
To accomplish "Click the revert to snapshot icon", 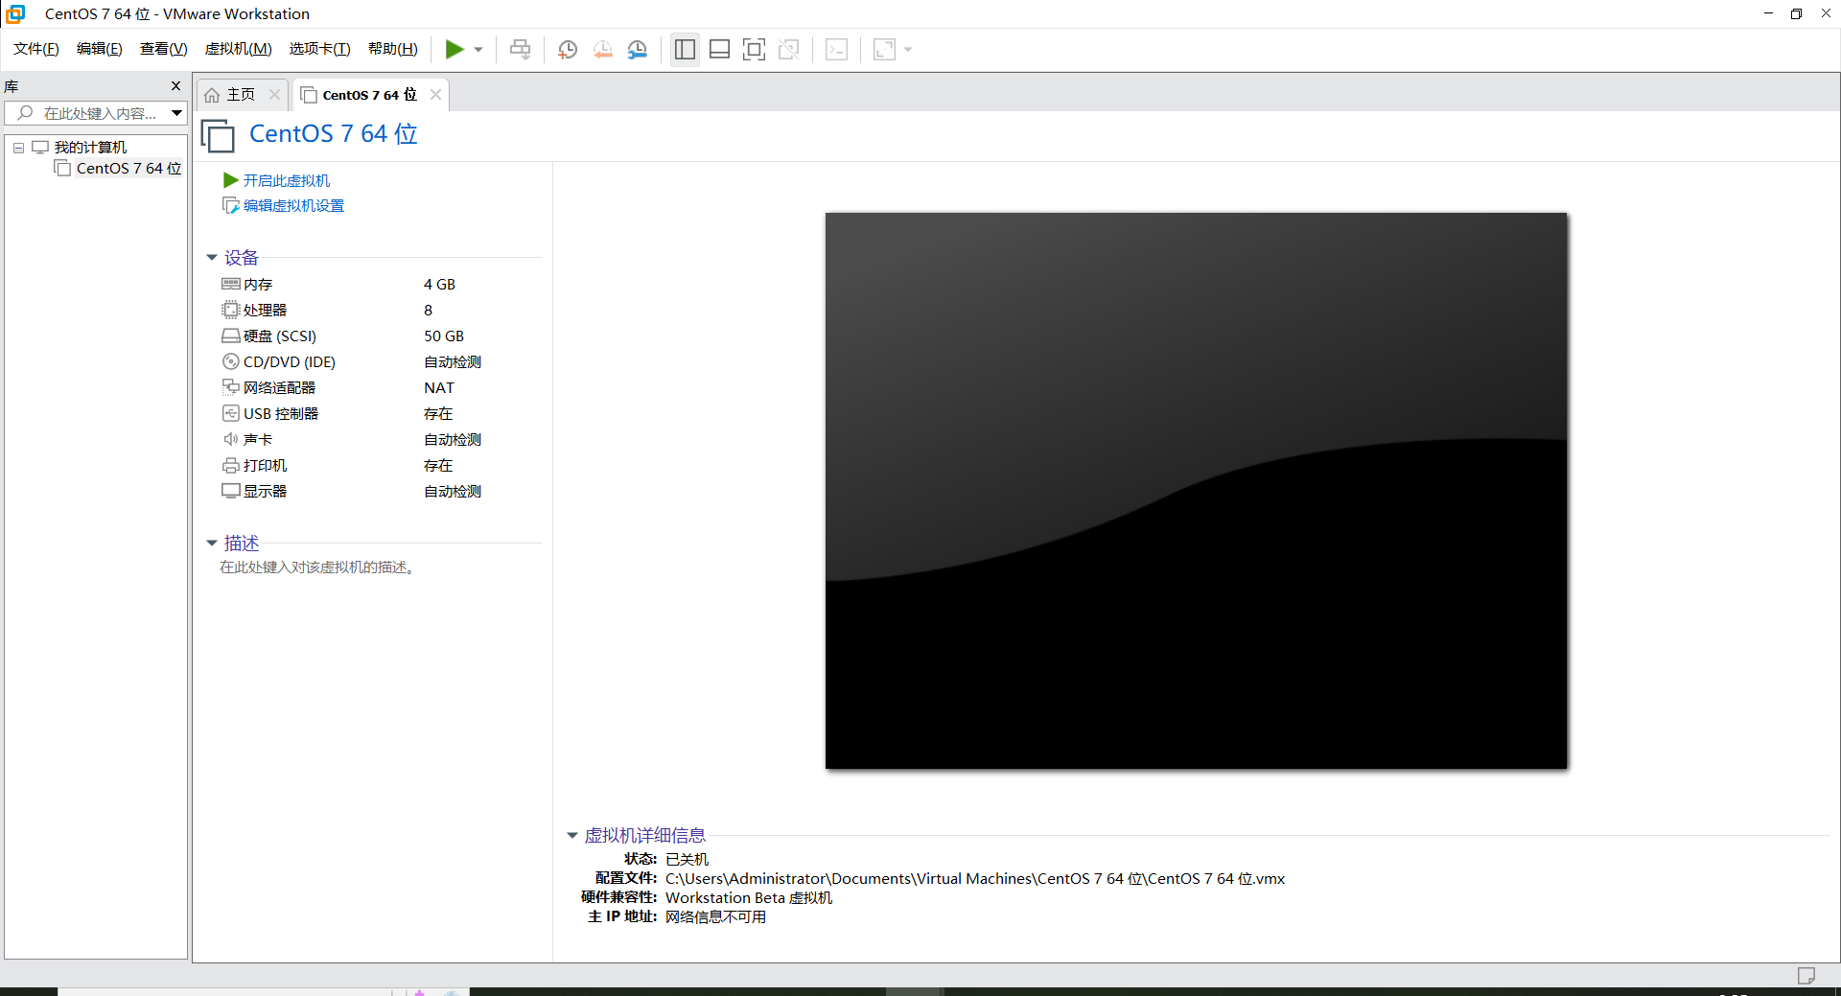I will [603, 50].
